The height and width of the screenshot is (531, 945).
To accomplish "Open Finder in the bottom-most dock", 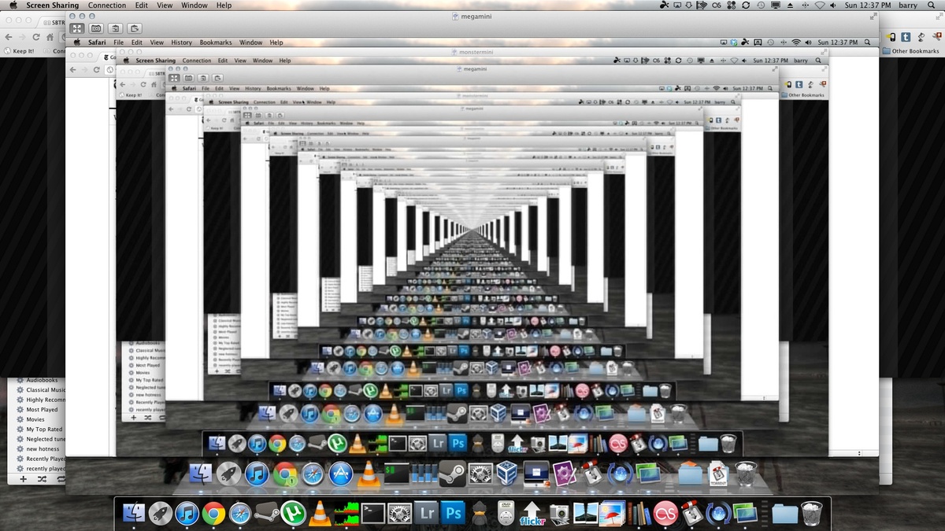I will pyautogui.click(x=135, y=514).
